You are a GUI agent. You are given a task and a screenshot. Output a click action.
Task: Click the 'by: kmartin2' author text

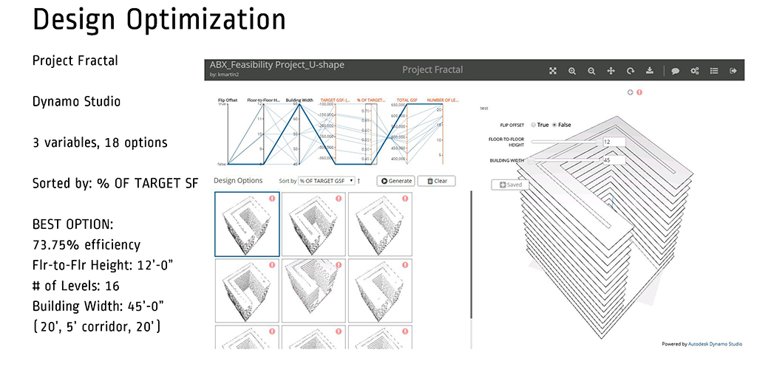pyautogui.click(x=223, y=75)
